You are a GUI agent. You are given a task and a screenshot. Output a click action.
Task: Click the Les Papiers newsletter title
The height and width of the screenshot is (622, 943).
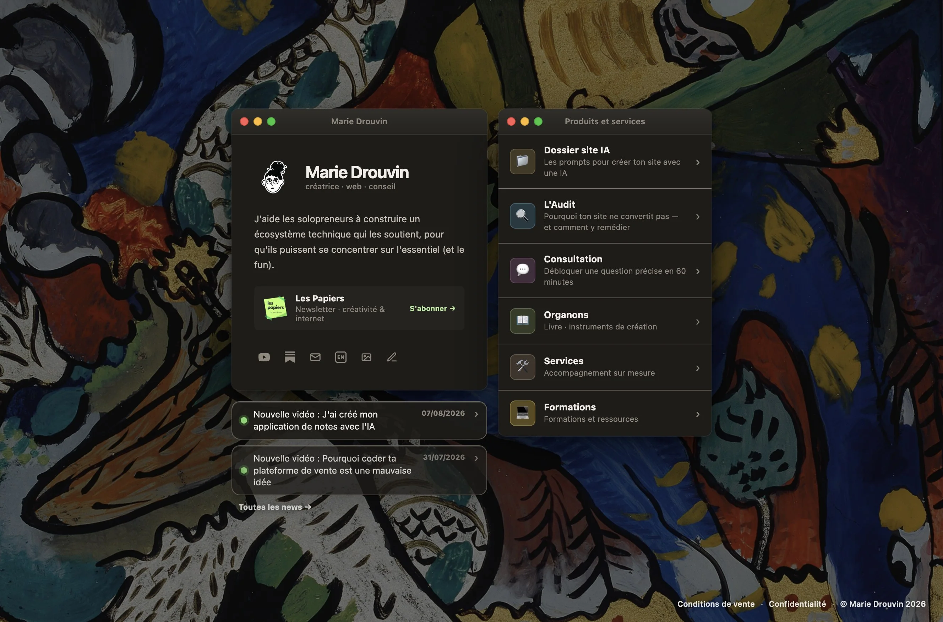pyautogui.click(x=320, y=298)
